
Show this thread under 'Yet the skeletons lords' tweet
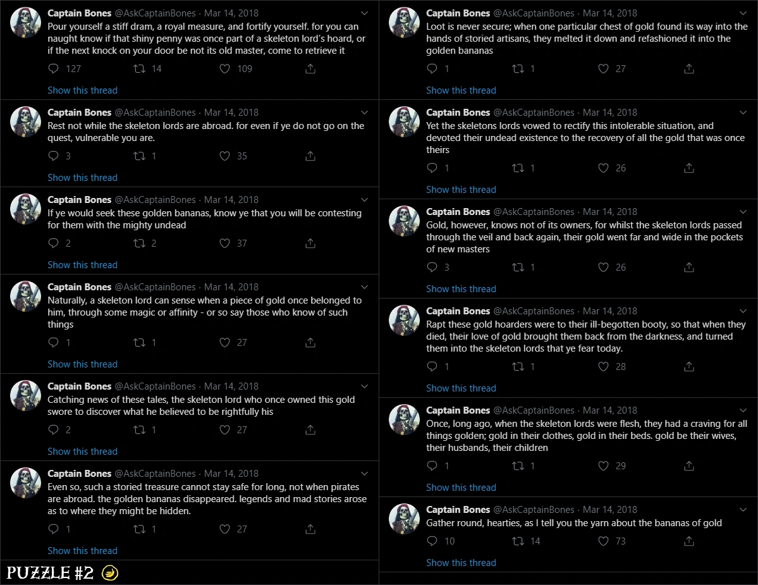(461, 190)
